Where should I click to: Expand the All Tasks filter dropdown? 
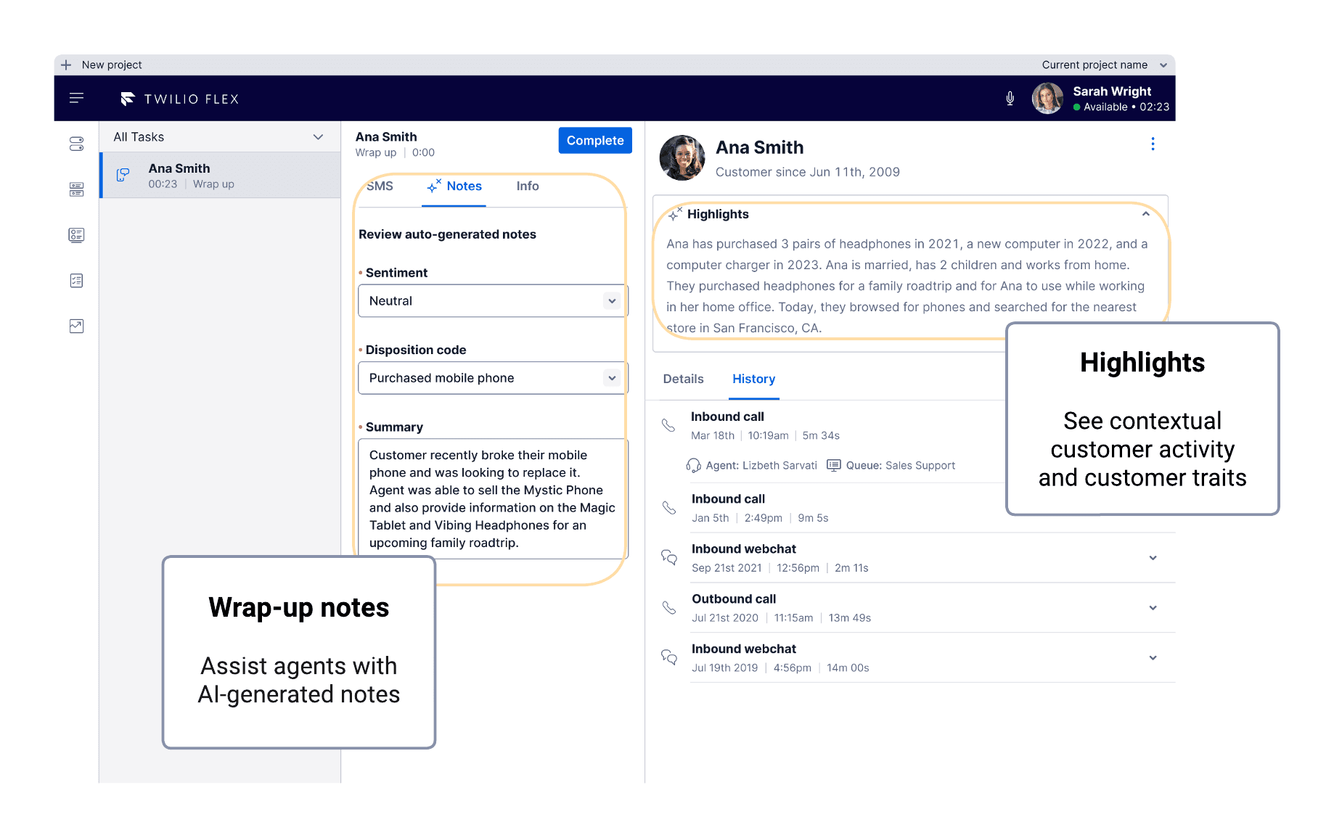click(x=317, y=137)
